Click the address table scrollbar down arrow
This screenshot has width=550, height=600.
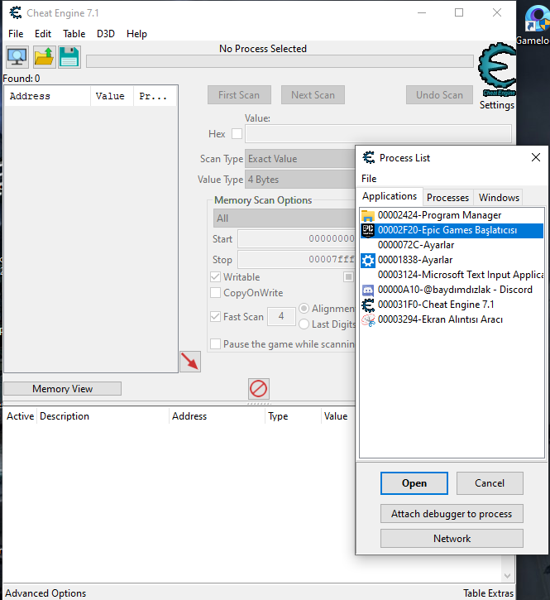(508, 575)
